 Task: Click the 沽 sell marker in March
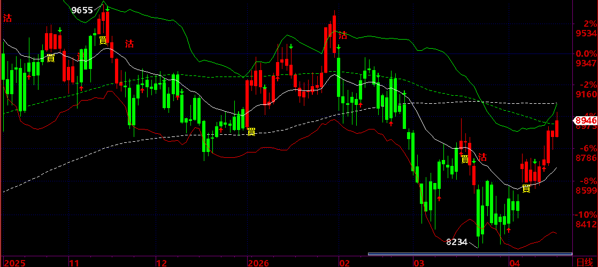tap(483, 157)
